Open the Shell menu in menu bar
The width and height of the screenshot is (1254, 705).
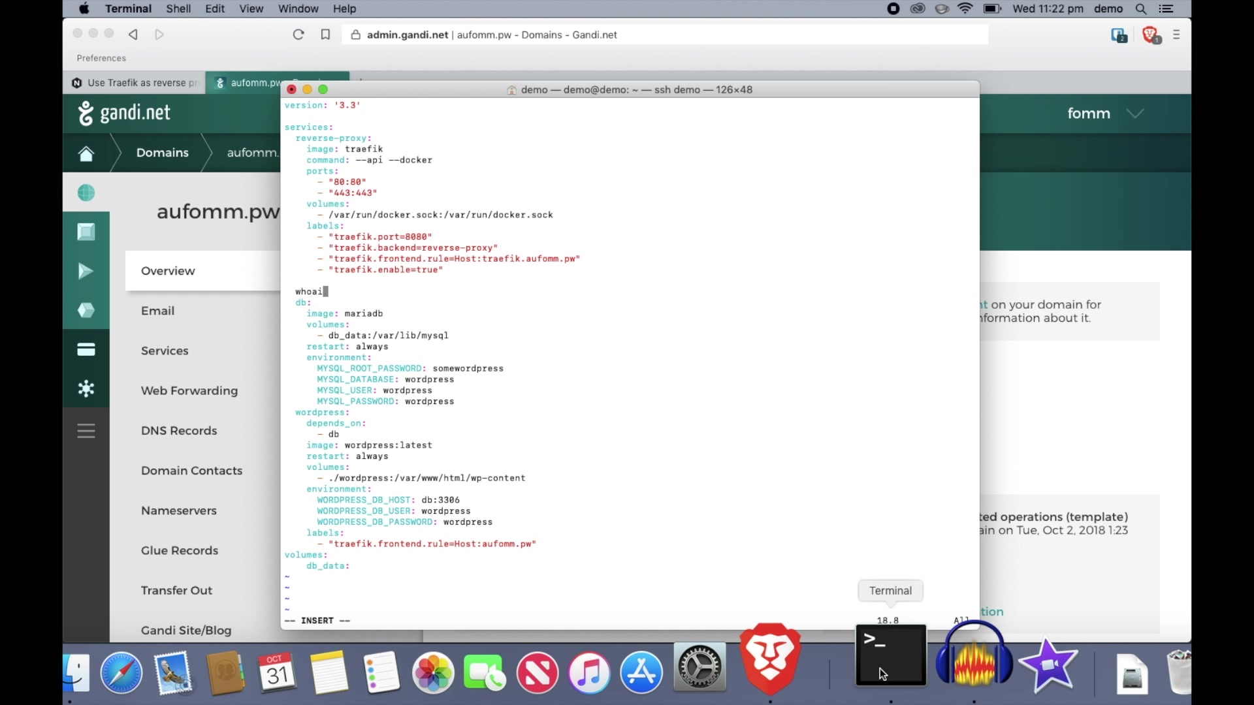click(x=178, y=8)
